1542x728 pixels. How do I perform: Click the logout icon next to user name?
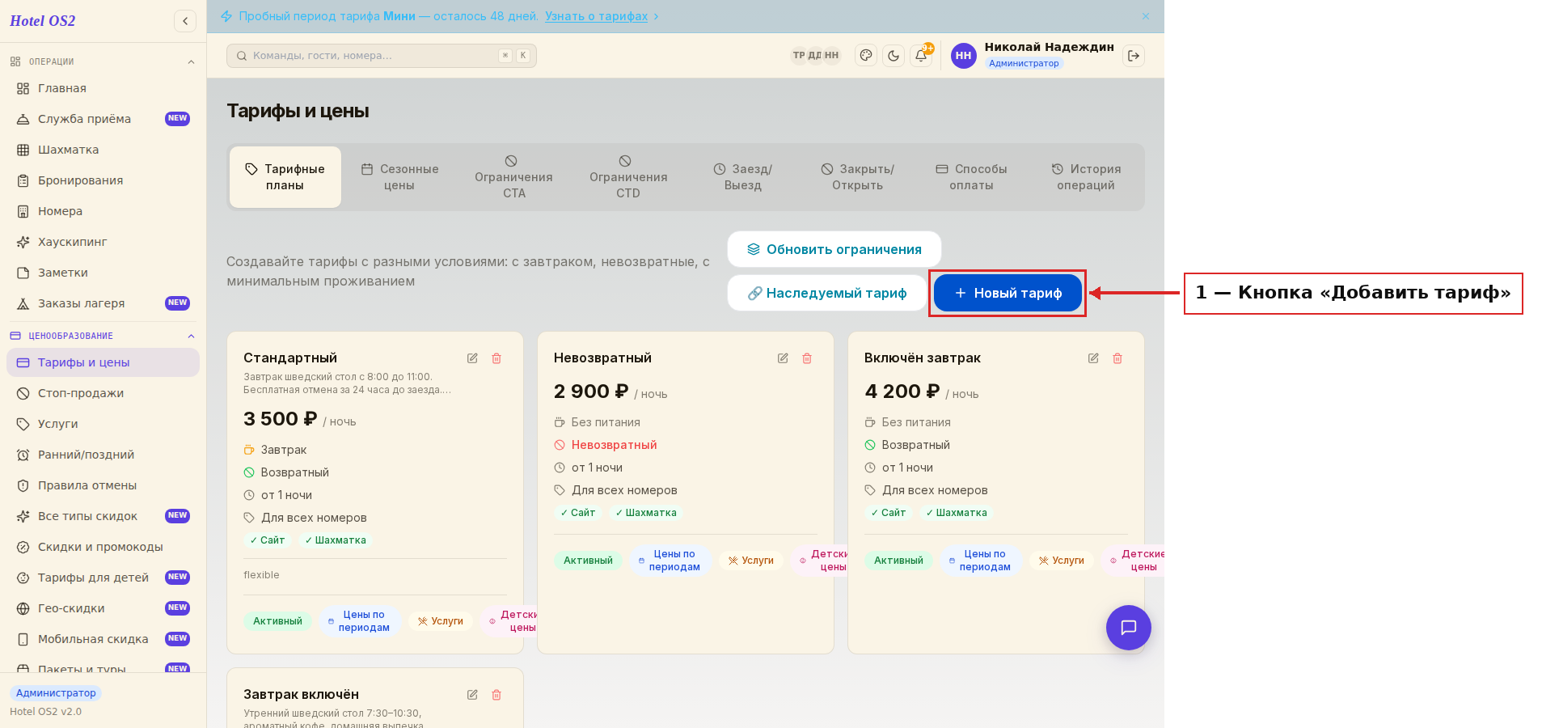coord(1134,56)
